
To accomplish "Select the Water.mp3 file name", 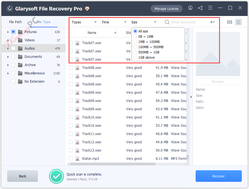I will [90, 159].
